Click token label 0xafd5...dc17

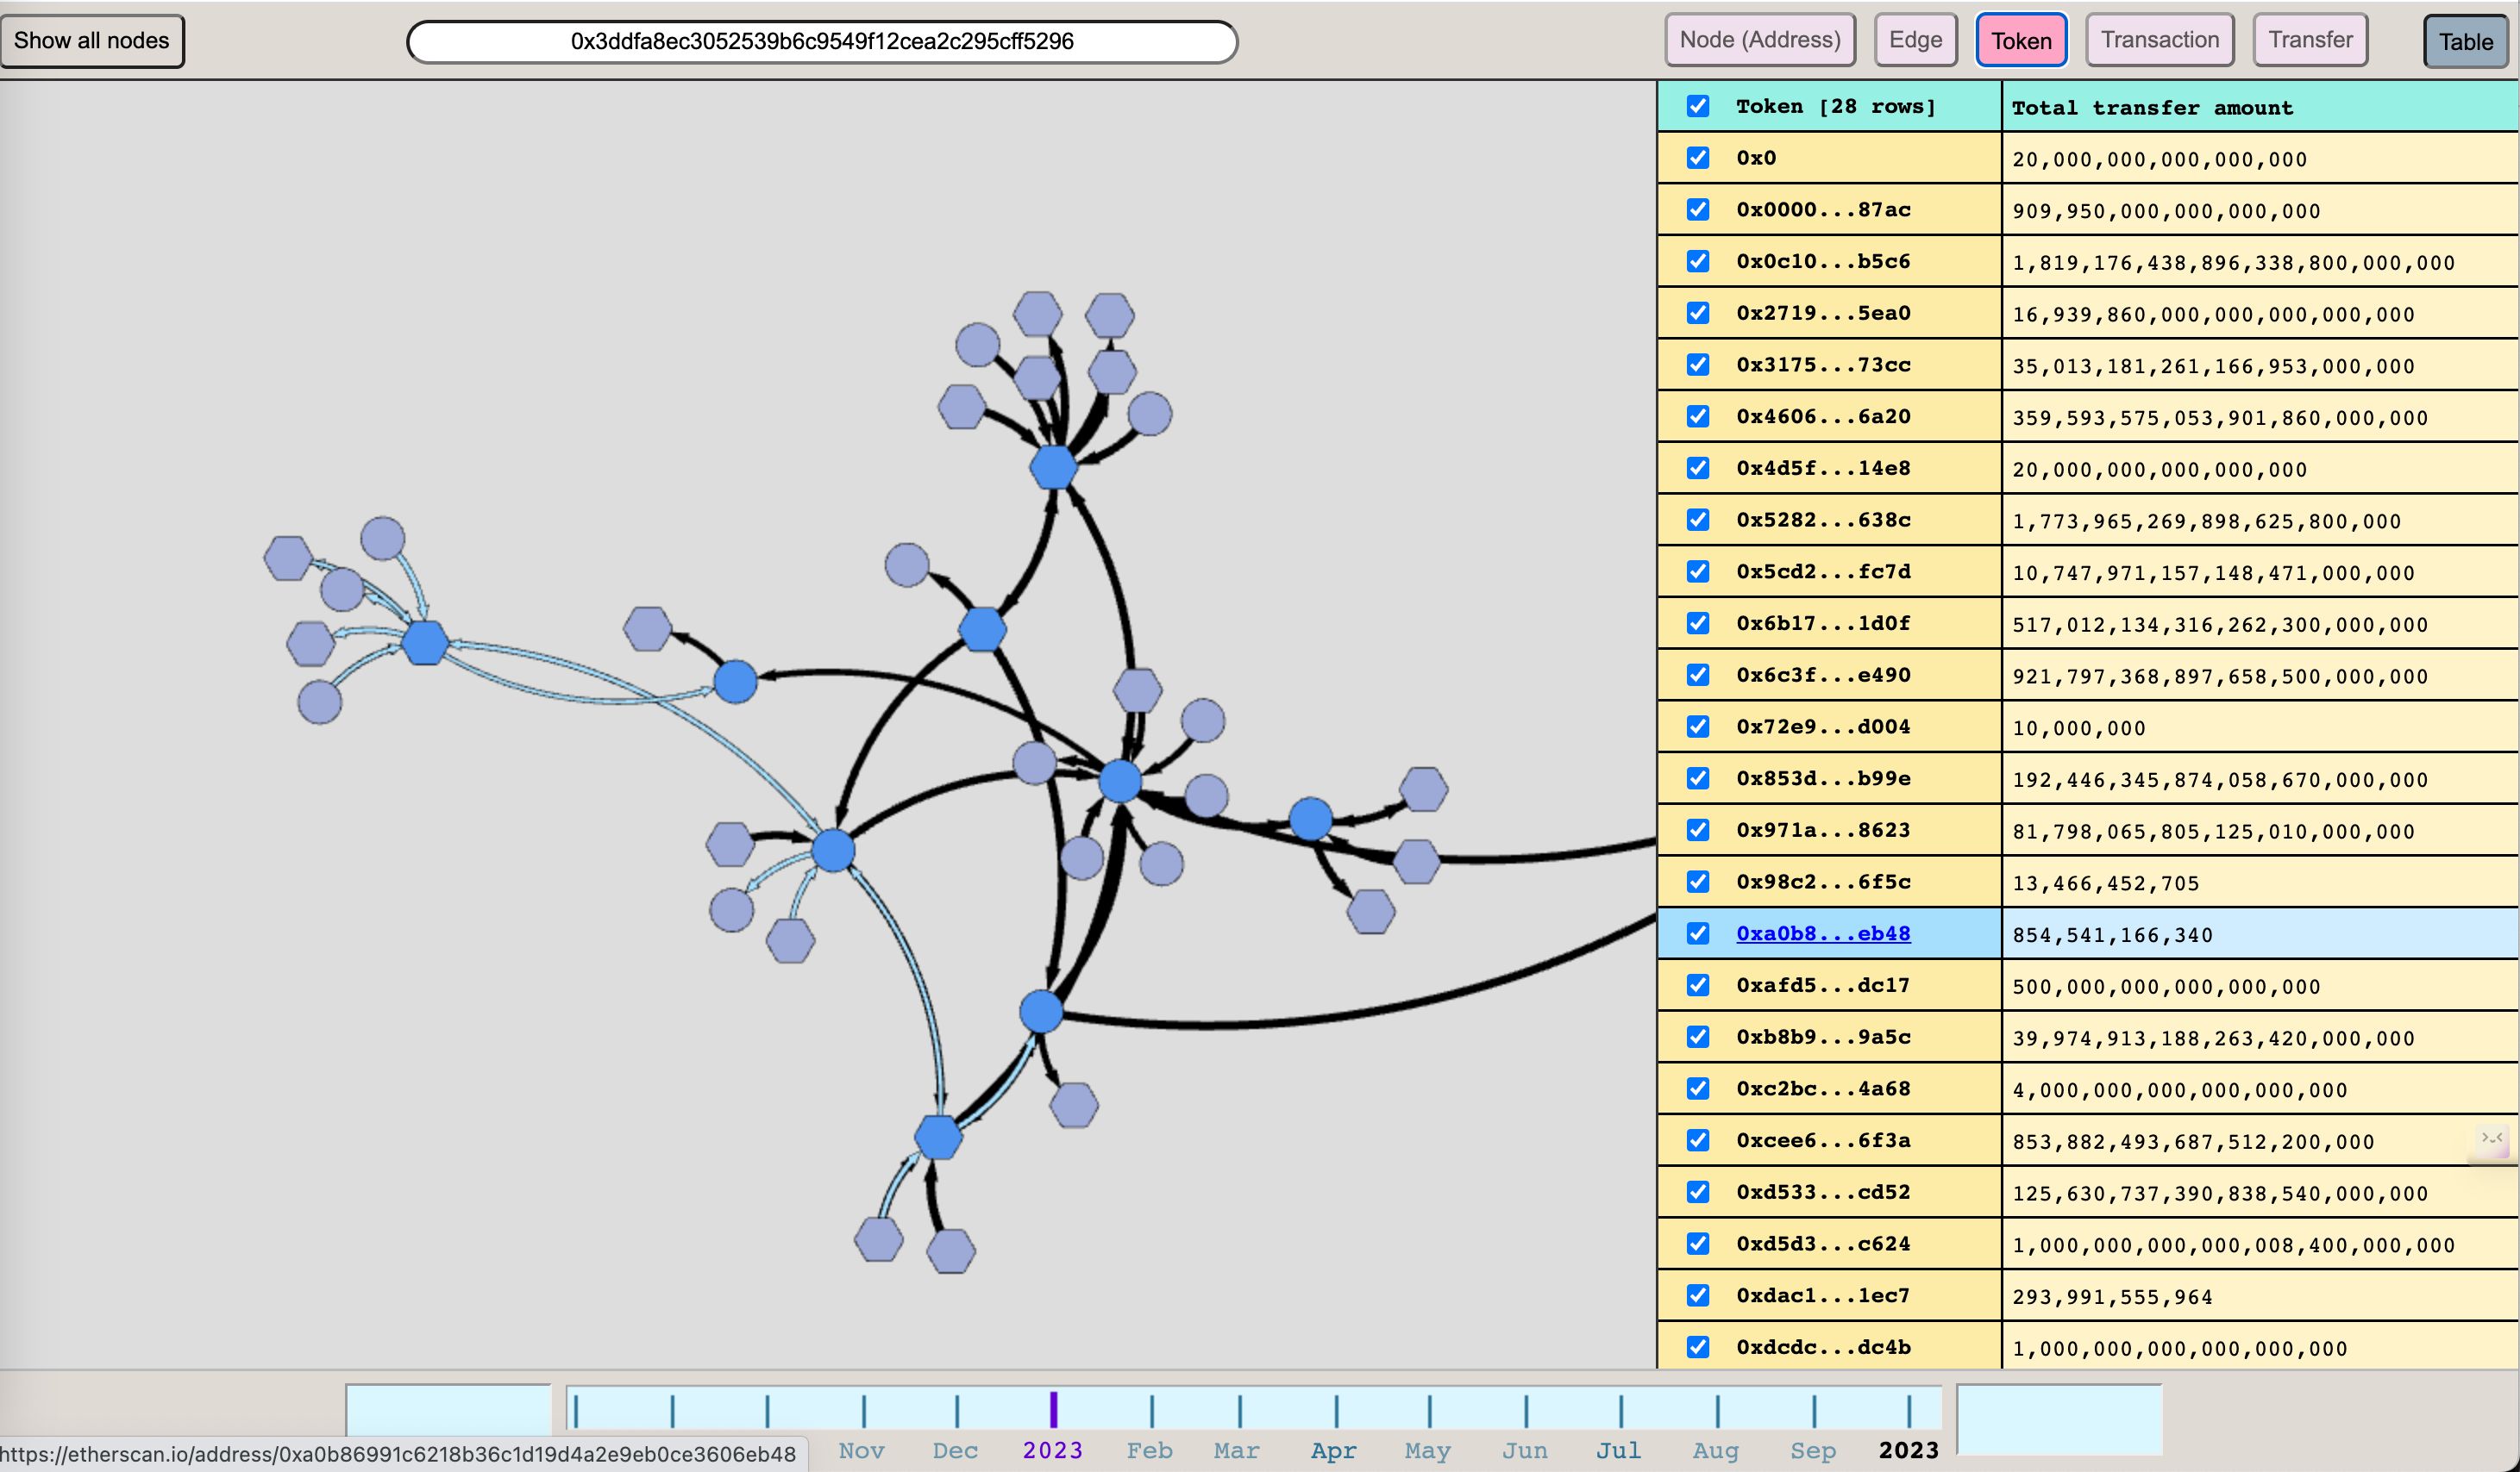(x=1823, y=985)
